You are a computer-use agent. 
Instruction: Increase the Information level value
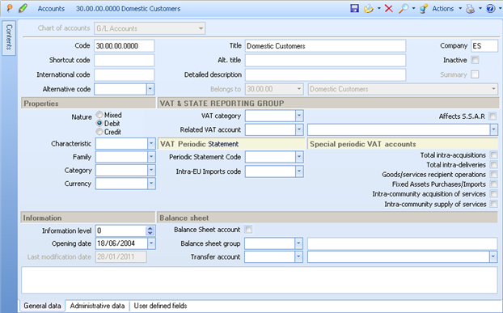150,228
